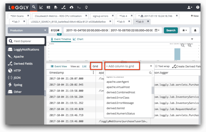Open the star saved searches dropdown

coord(185,30)
